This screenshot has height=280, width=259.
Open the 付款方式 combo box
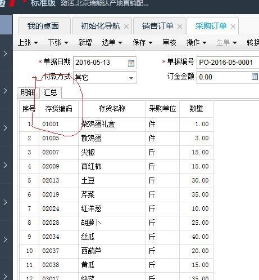(104, 77)
